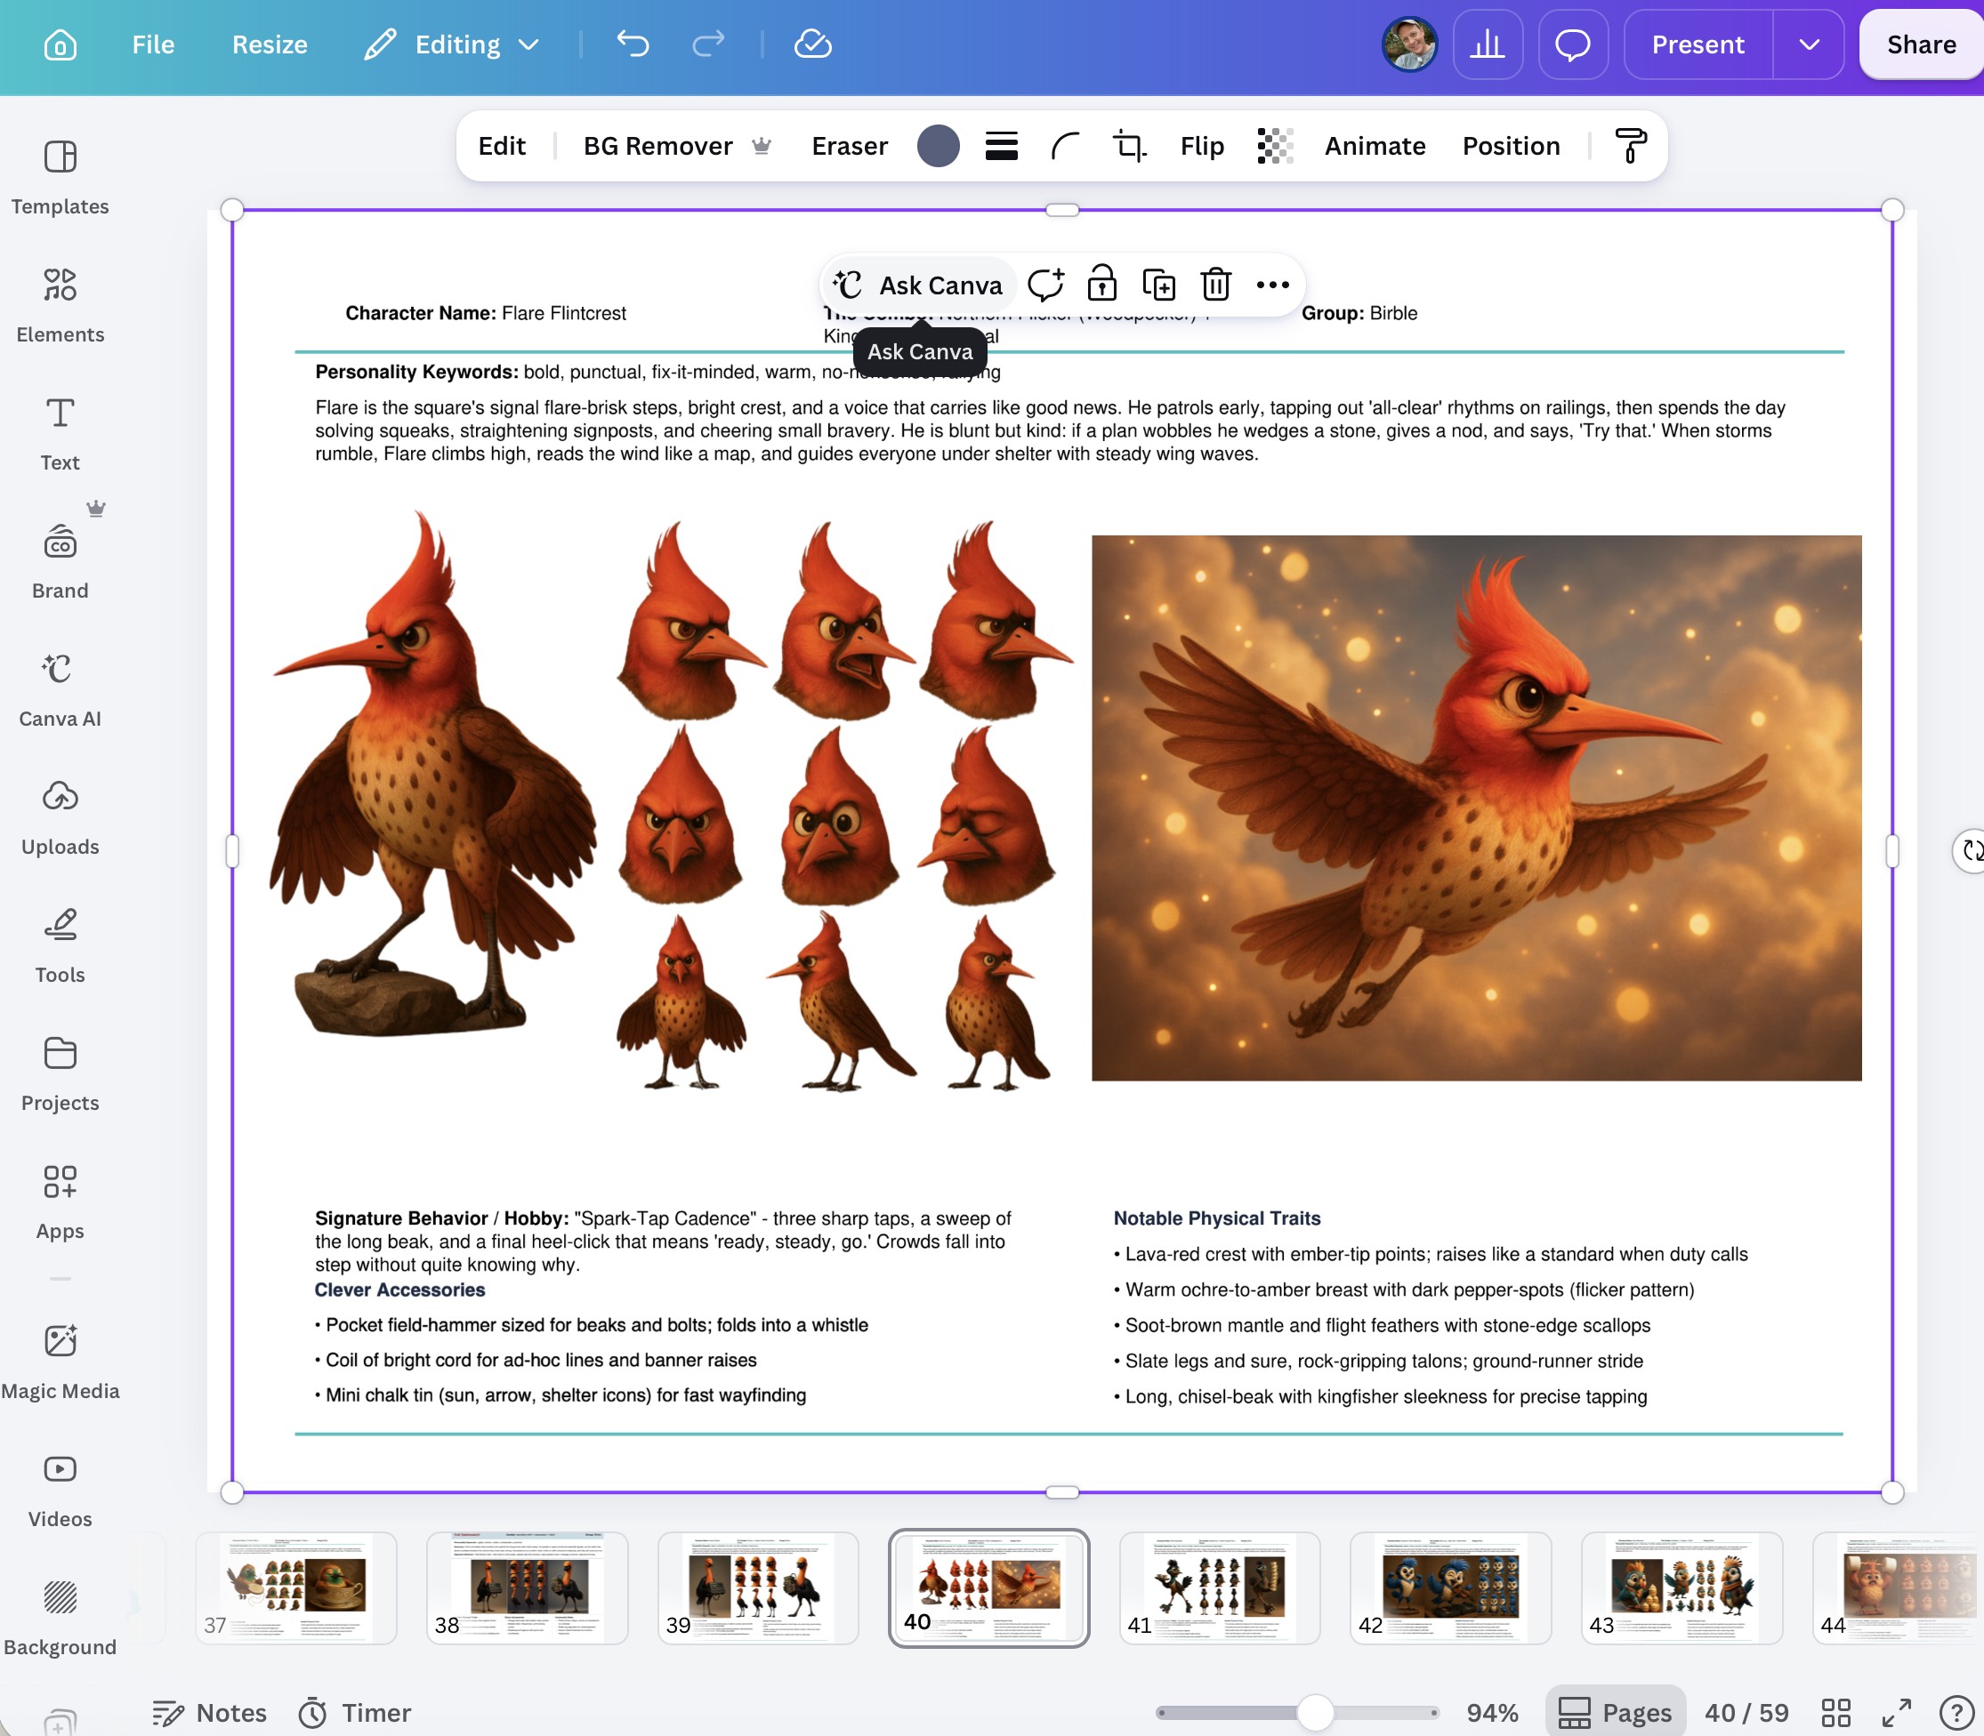Open border color swatch

[937, 146]
